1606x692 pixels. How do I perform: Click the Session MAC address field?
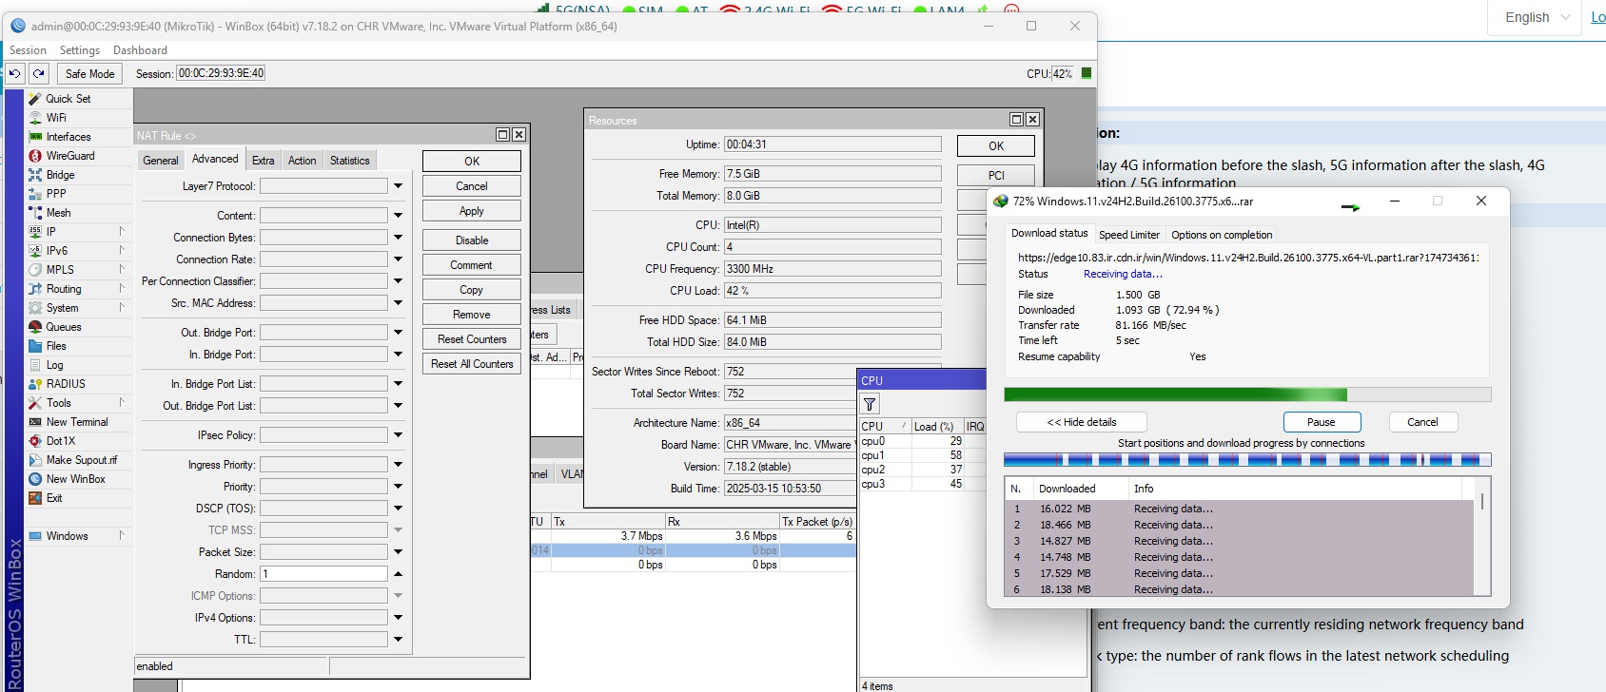tap(221, 73)
